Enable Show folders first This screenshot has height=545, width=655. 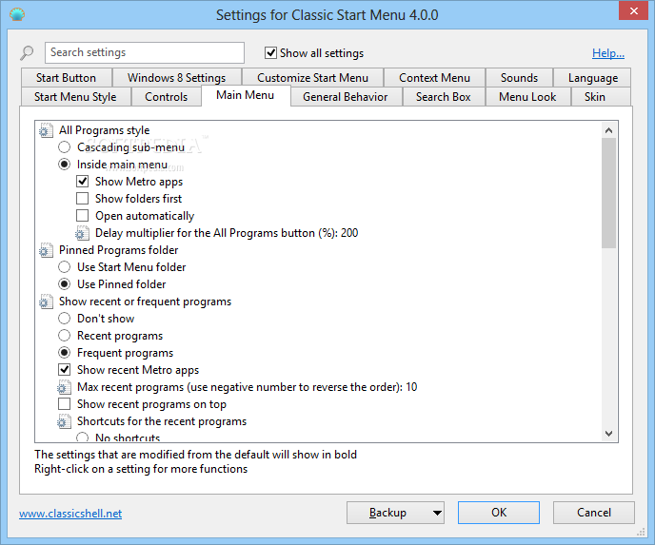pyautogui.click(x=82, y=199)
